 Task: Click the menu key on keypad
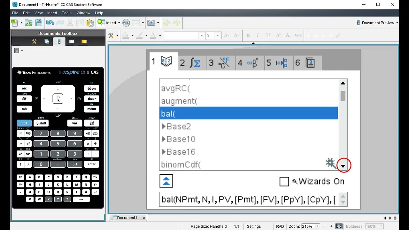coord(92,109)
